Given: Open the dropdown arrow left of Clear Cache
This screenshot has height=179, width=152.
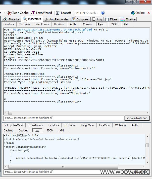Looking at the screenshot, I should [x=5, y=13].
